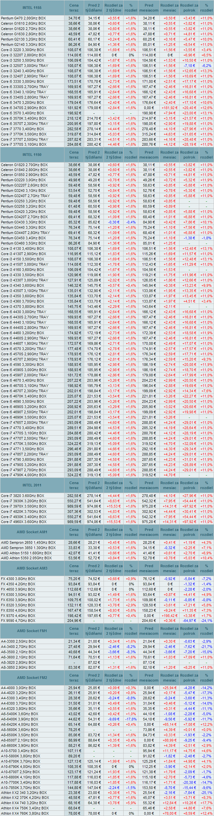The image size is (214, 816).
Task: Click +198,42 € monthly difference for FX 9370
Action: tap(170, 616)
